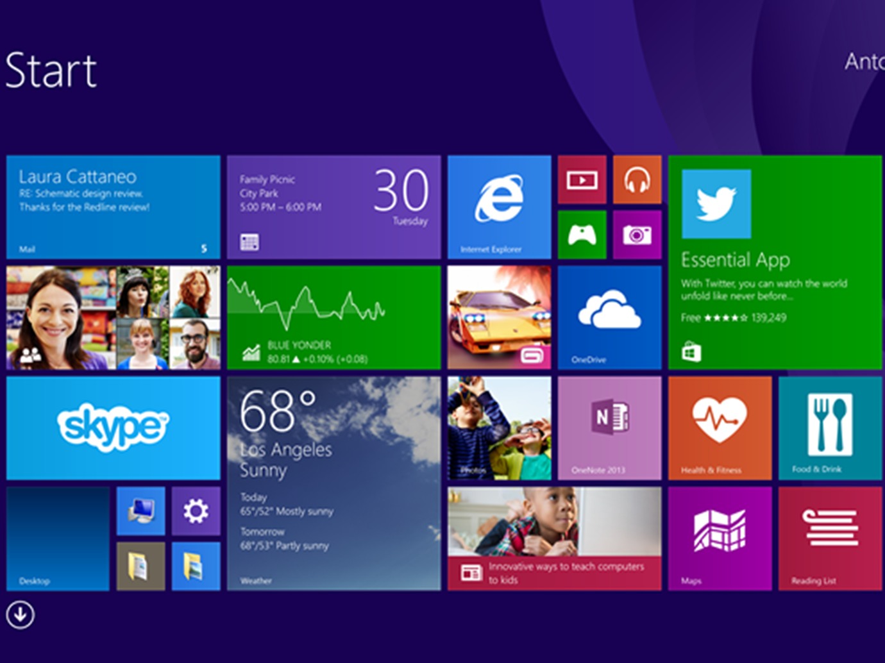This screenshot has width=885, height=663.
Task: Open the Music headphones tile
Action: [x=637, y=180]
